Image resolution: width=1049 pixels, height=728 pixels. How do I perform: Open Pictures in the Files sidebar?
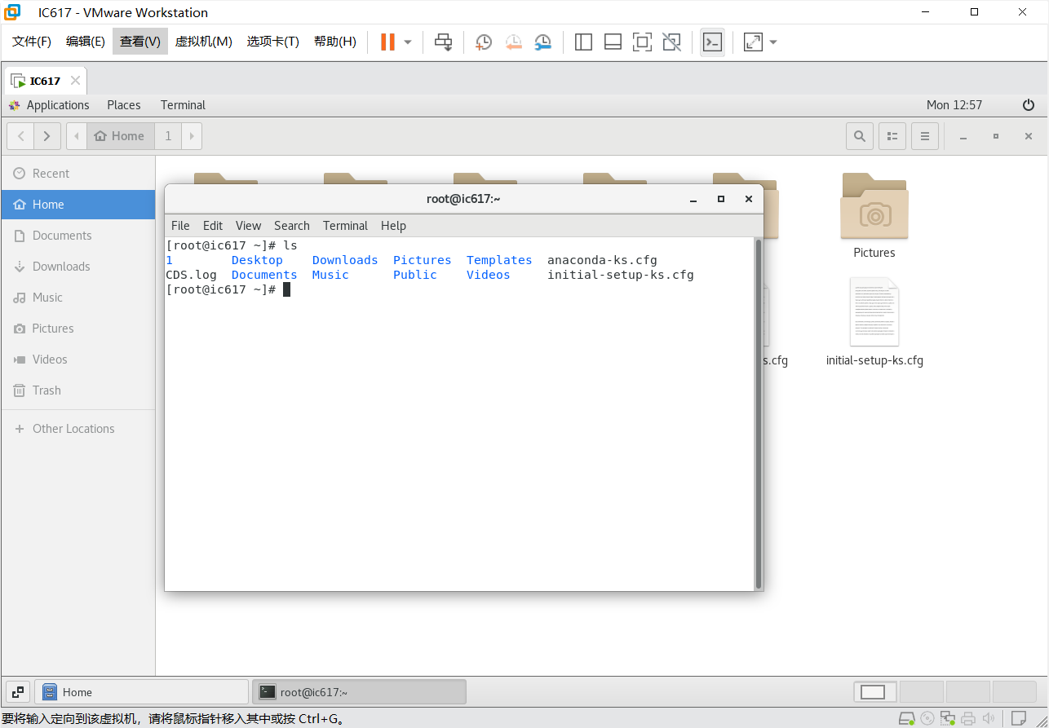pyautogui.click(x=77, y=329)
